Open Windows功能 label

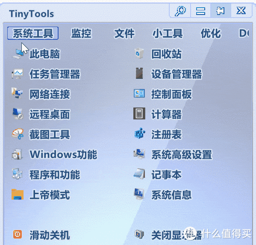pyautogui.click(x=63, y=154)
